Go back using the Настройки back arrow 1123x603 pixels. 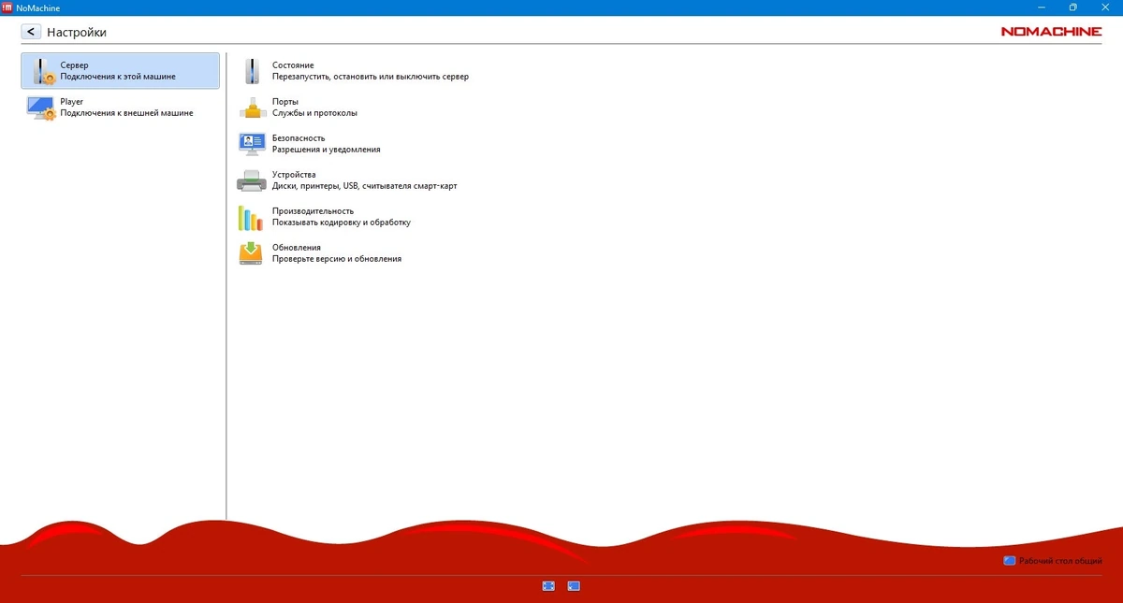(31, 32)
